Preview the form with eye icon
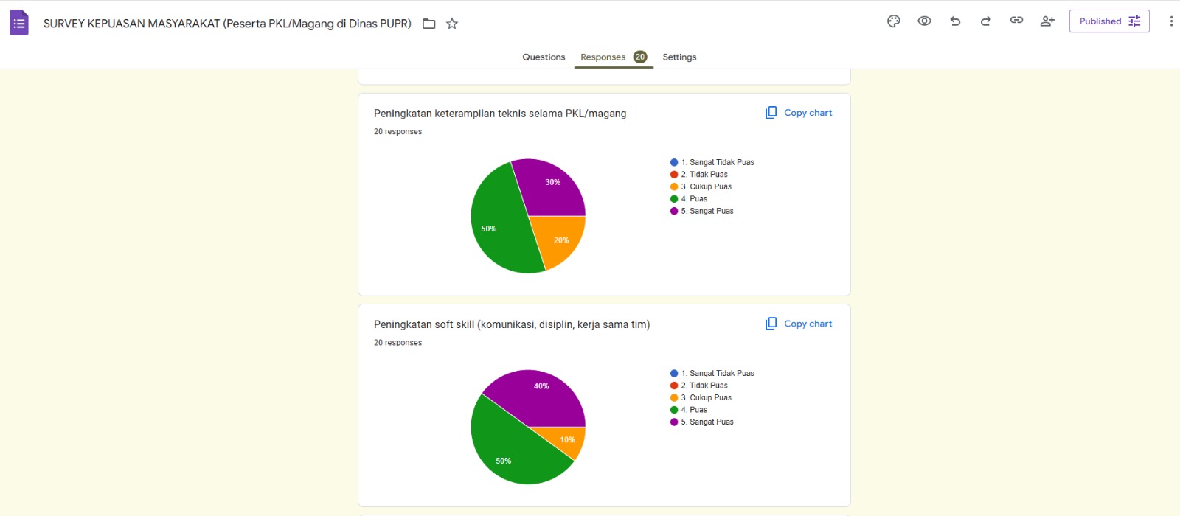This screenshot has height=516, width=1180. click(x=924, y=21)
